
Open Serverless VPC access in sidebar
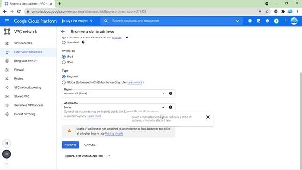[x=28, y=105]
